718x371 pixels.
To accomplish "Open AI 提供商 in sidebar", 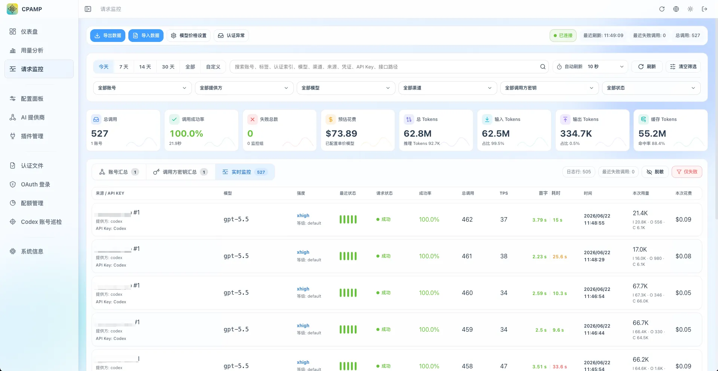I will [39, 117].
